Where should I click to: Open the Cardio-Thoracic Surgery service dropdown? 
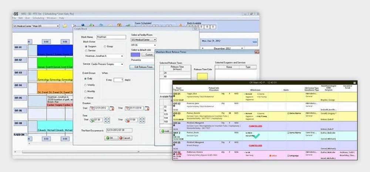pyautogui.click(x=107, y=64)
